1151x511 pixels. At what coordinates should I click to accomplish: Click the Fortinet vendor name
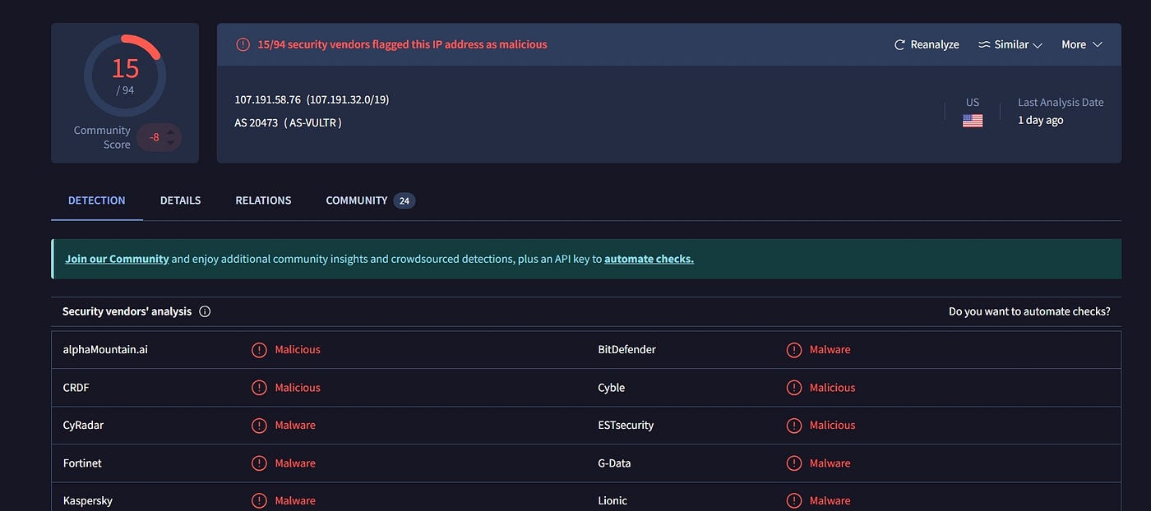(82, 463)
